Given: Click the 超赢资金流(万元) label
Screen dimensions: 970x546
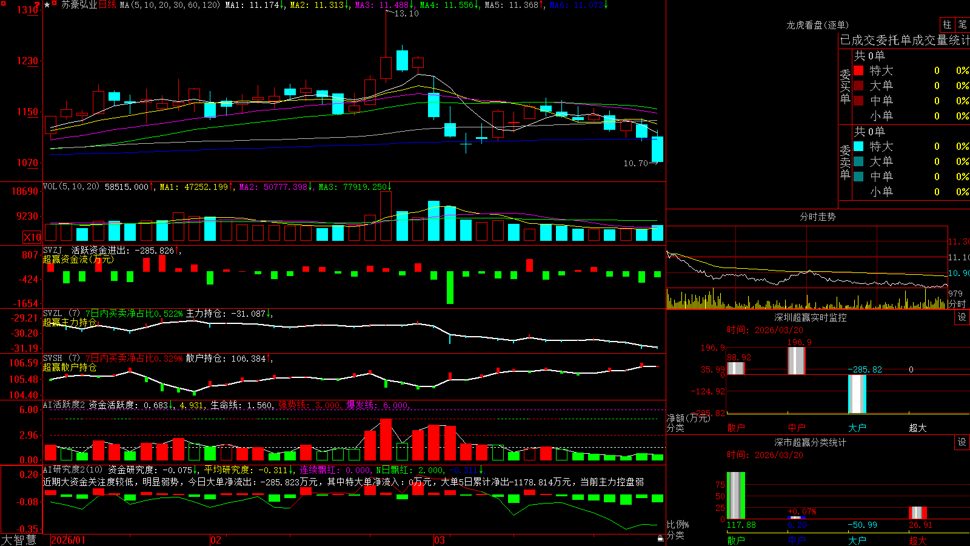Looking at the screenshot, I should click(x=78, y=259).
